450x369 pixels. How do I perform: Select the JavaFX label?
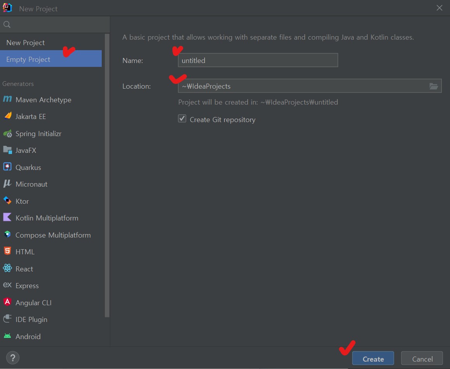pos(26,150)
